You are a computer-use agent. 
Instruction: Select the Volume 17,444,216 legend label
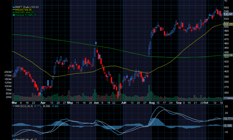[26, 15]
